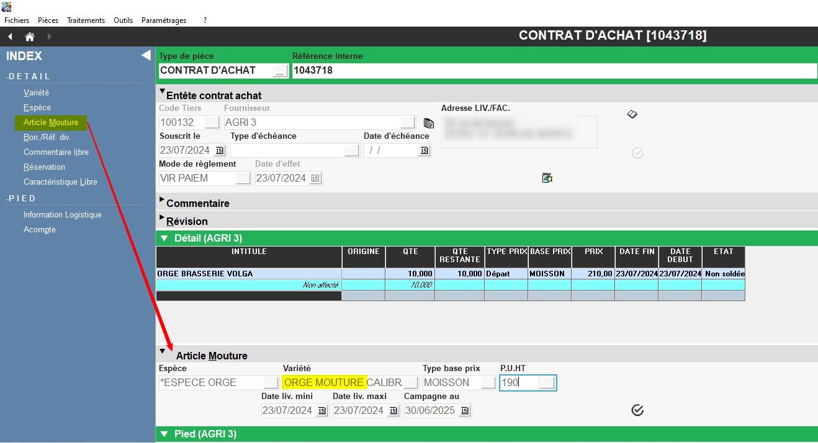Go to Information Logistique in the index
This screenshot has height=443, width=818.
point(62,214)
